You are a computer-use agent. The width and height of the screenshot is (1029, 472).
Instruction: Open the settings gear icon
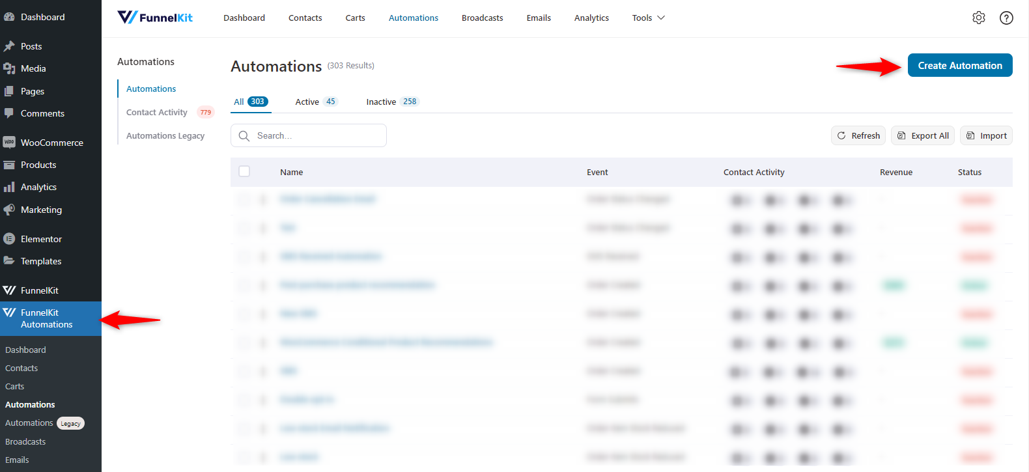[x=979, y=18]
